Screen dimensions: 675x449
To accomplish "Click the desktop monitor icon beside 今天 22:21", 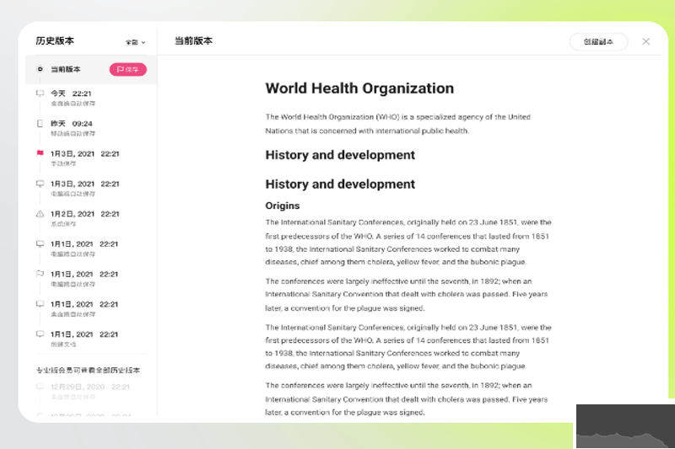I will tap(40, 94).
